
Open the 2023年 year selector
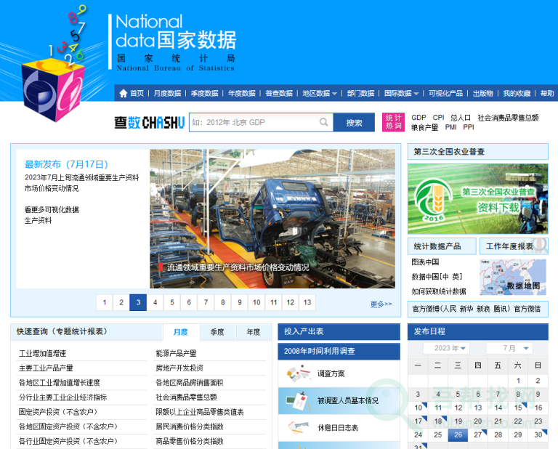point(451,349)
